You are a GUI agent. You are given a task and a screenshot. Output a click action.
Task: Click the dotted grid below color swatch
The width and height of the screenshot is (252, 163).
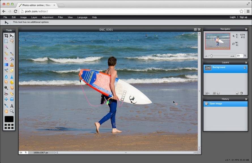click(9, 126)
